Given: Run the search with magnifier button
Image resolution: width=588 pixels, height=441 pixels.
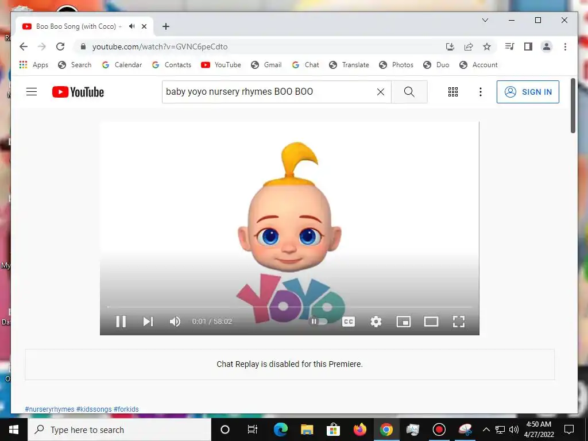Looking at the screenshot, I should (x=409, y=91).
